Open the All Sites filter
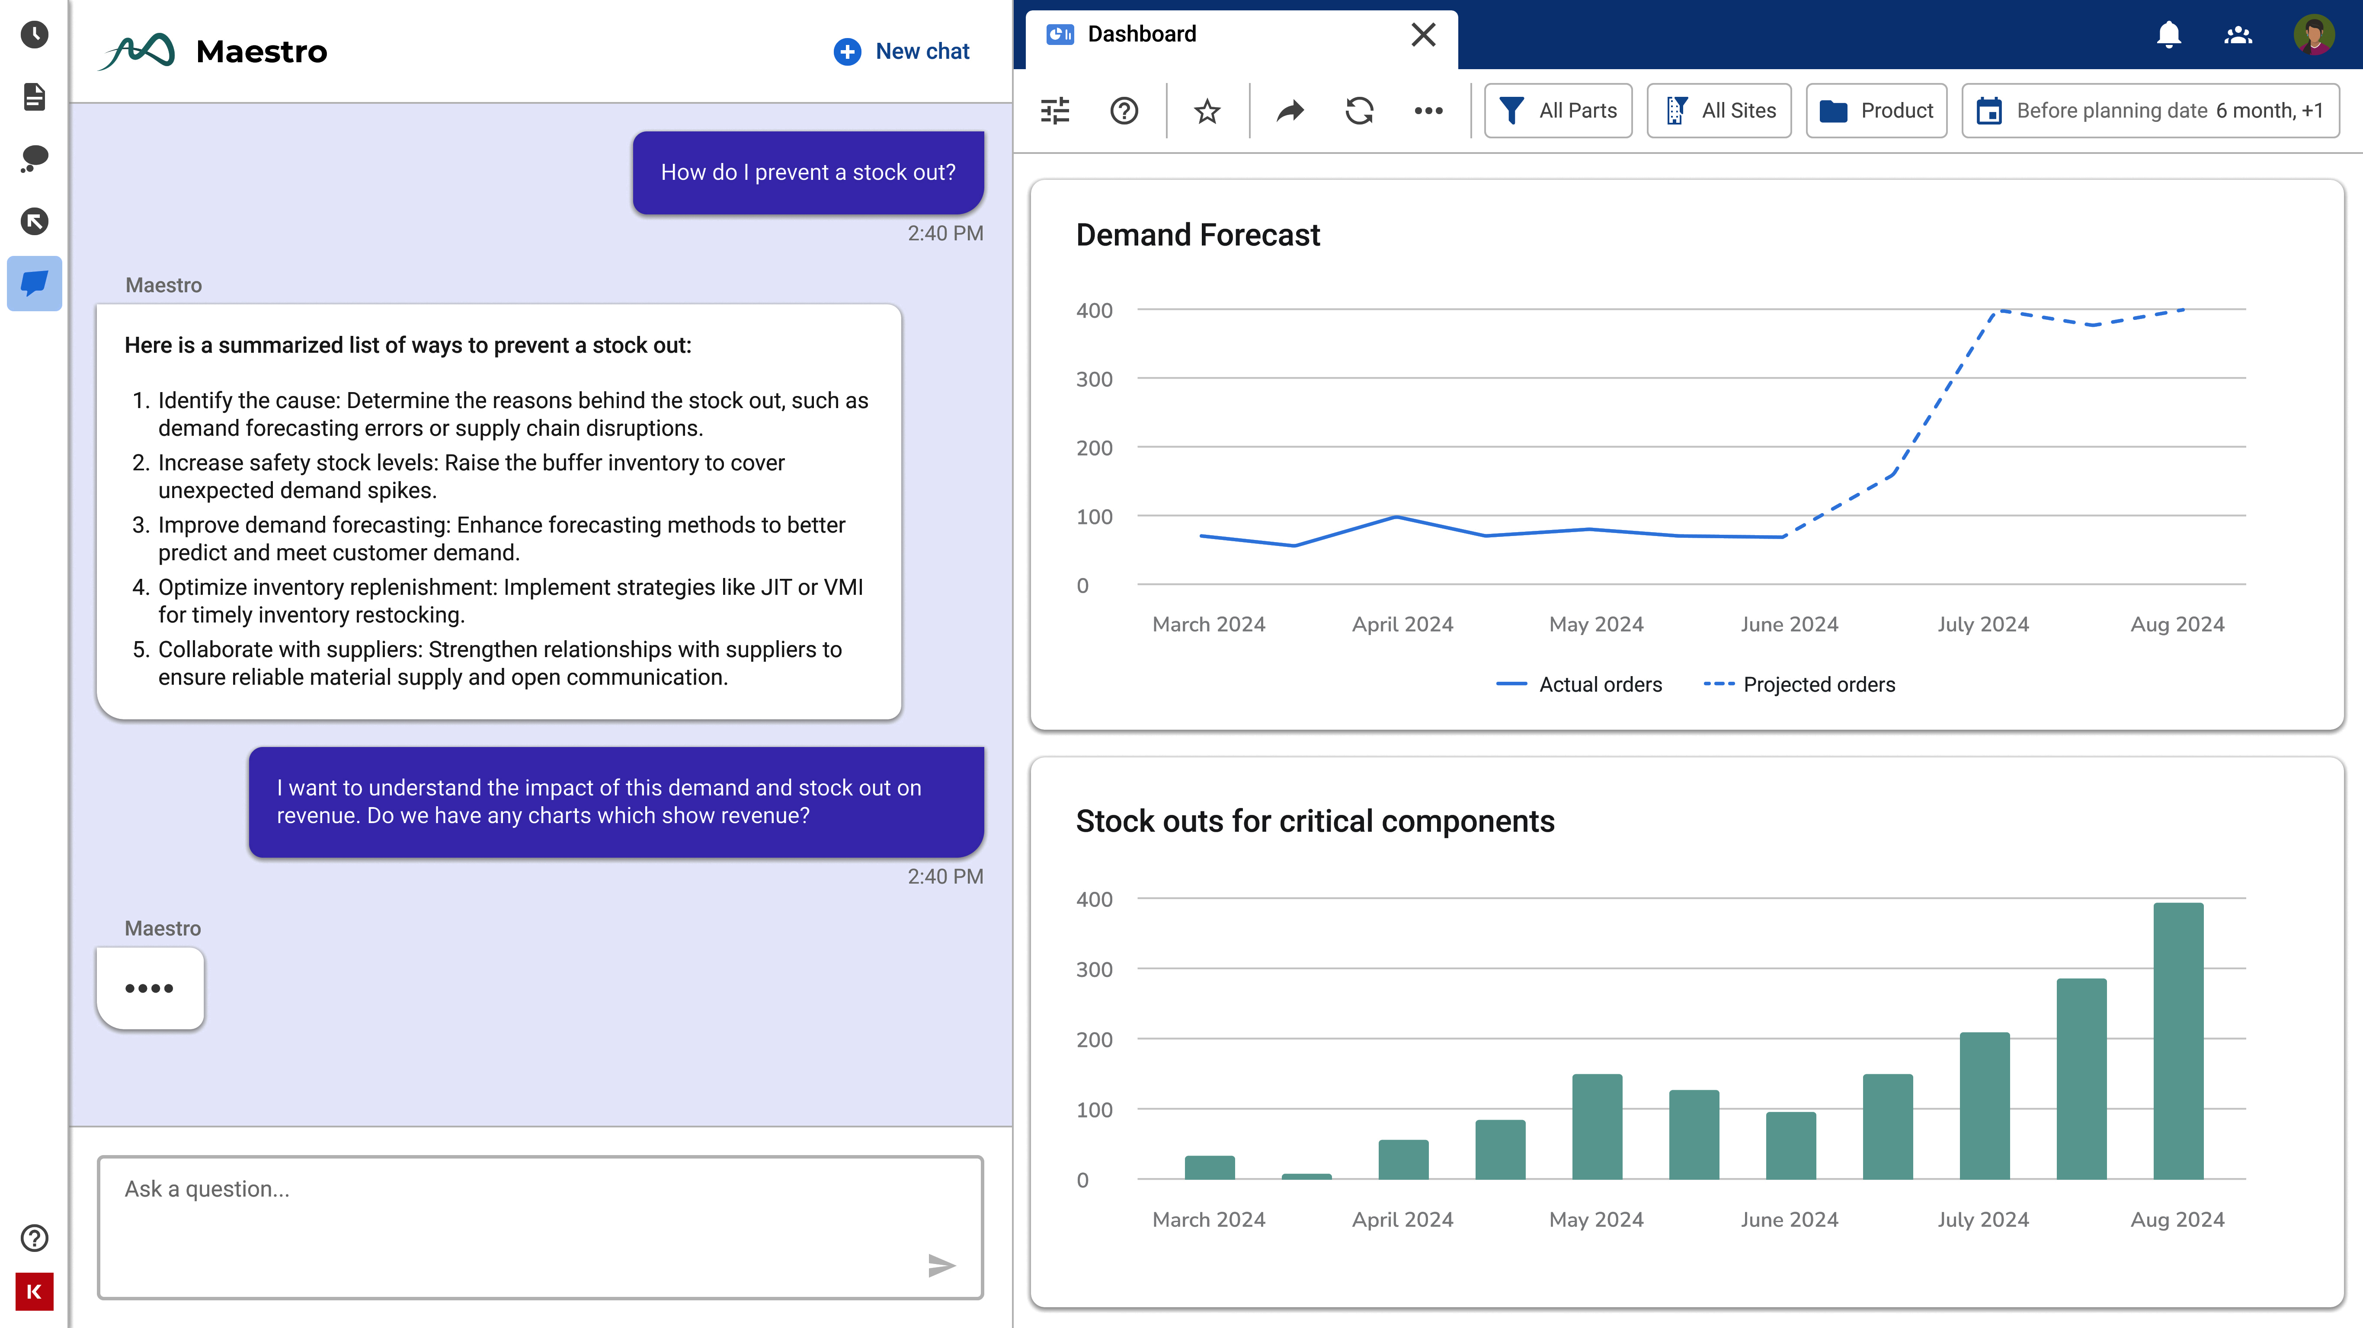 1719,110
